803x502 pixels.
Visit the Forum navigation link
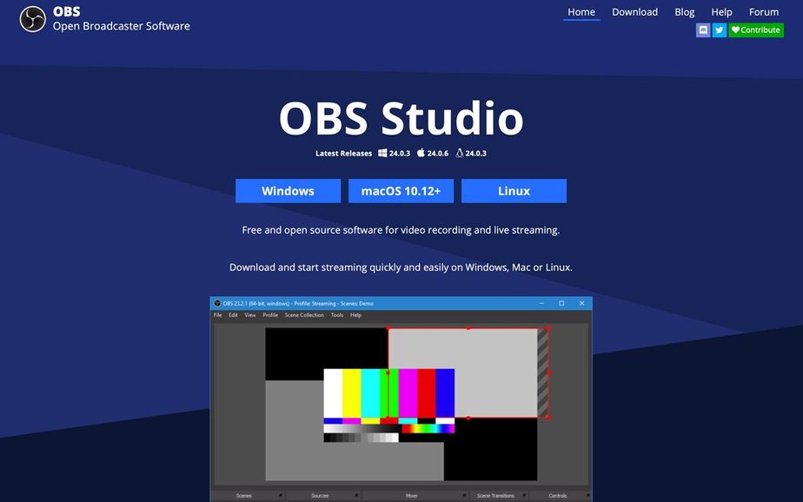coord(764,12)
